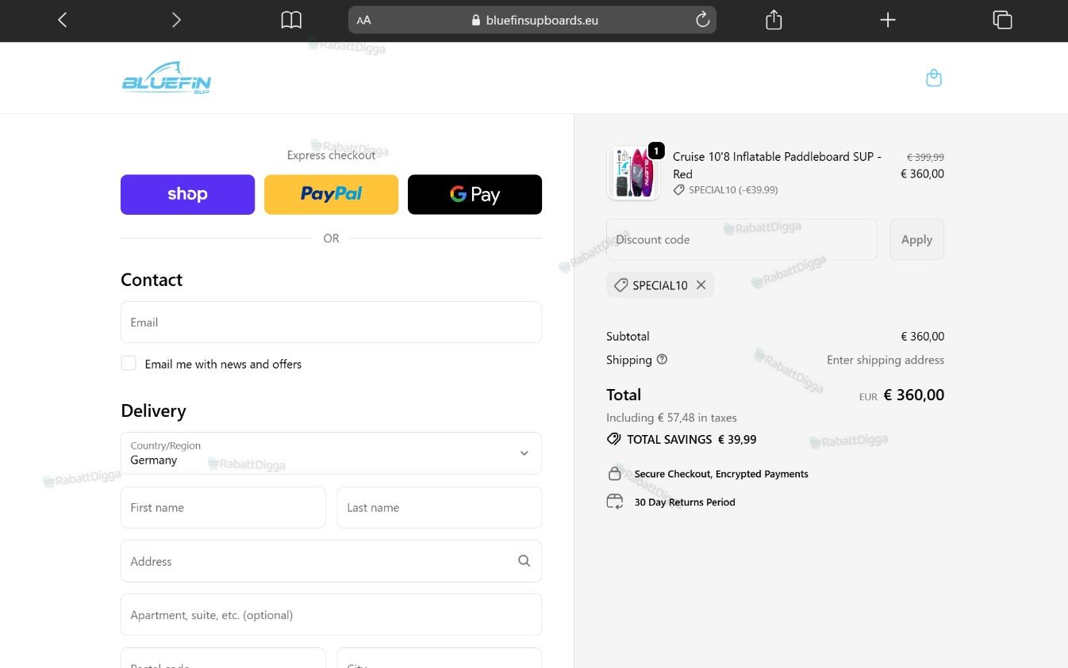Click 'Enter shipping address' text

886,360
